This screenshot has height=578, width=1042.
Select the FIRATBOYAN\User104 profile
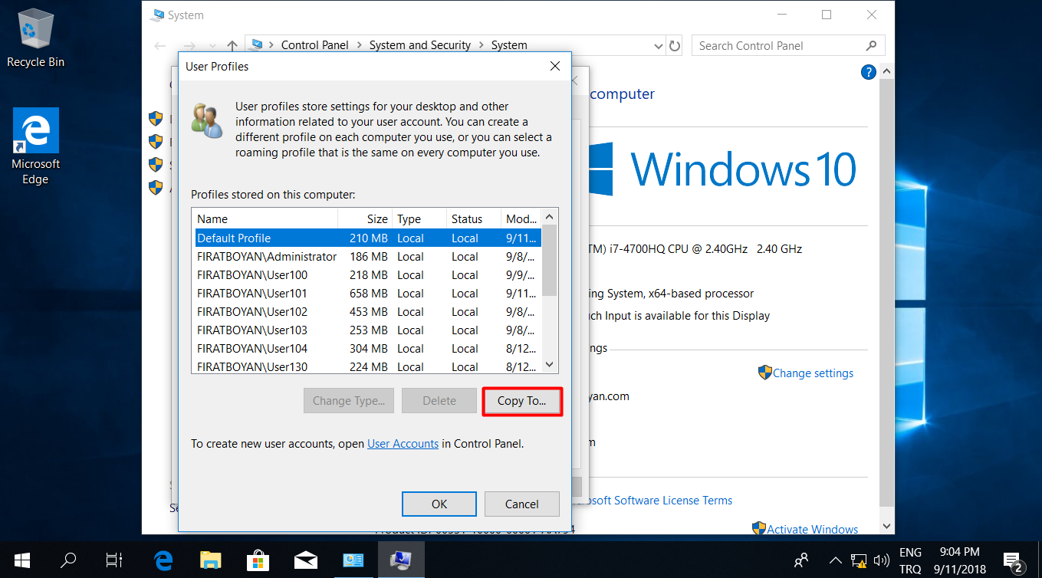point(368,349)
